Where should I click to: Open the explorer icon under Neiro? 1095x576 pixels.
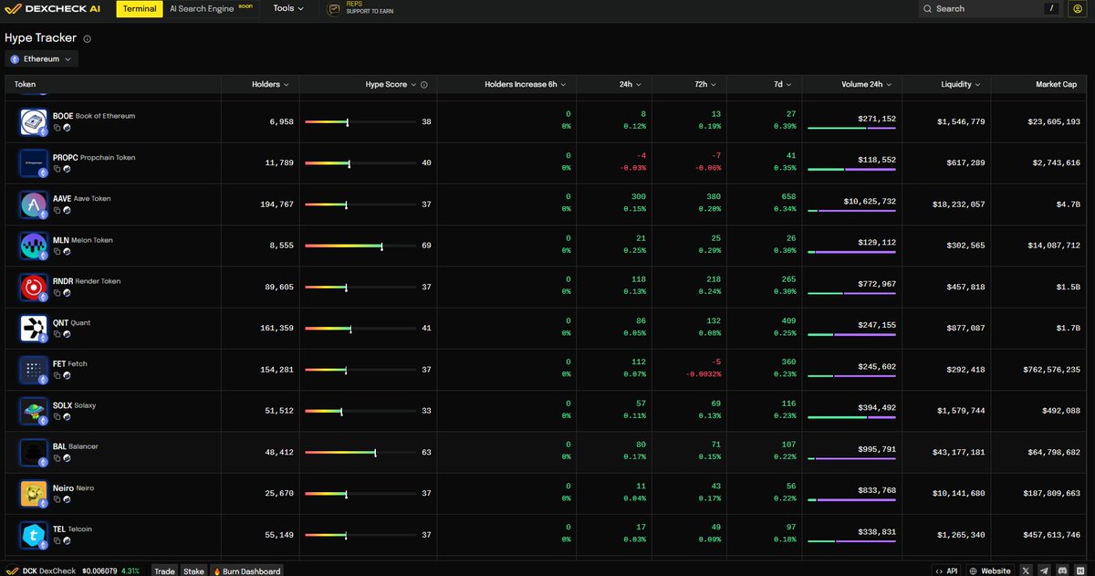pos(67,499)
